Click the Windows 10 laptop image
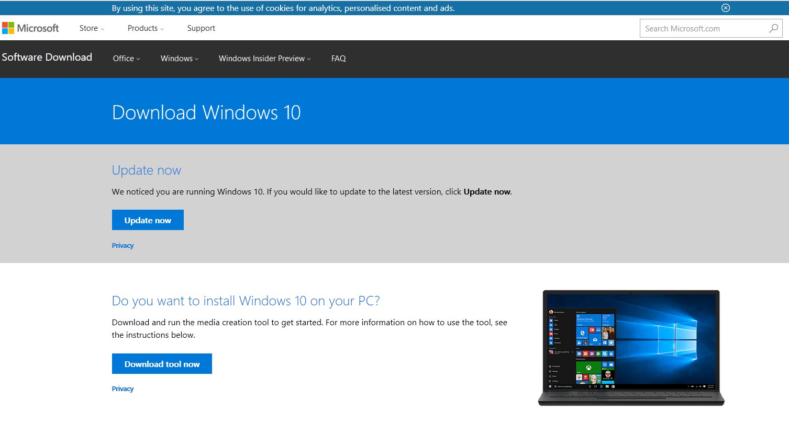 (631, 348)
